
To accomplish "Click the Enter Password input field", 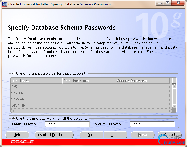I will click(x=67, y=124).
